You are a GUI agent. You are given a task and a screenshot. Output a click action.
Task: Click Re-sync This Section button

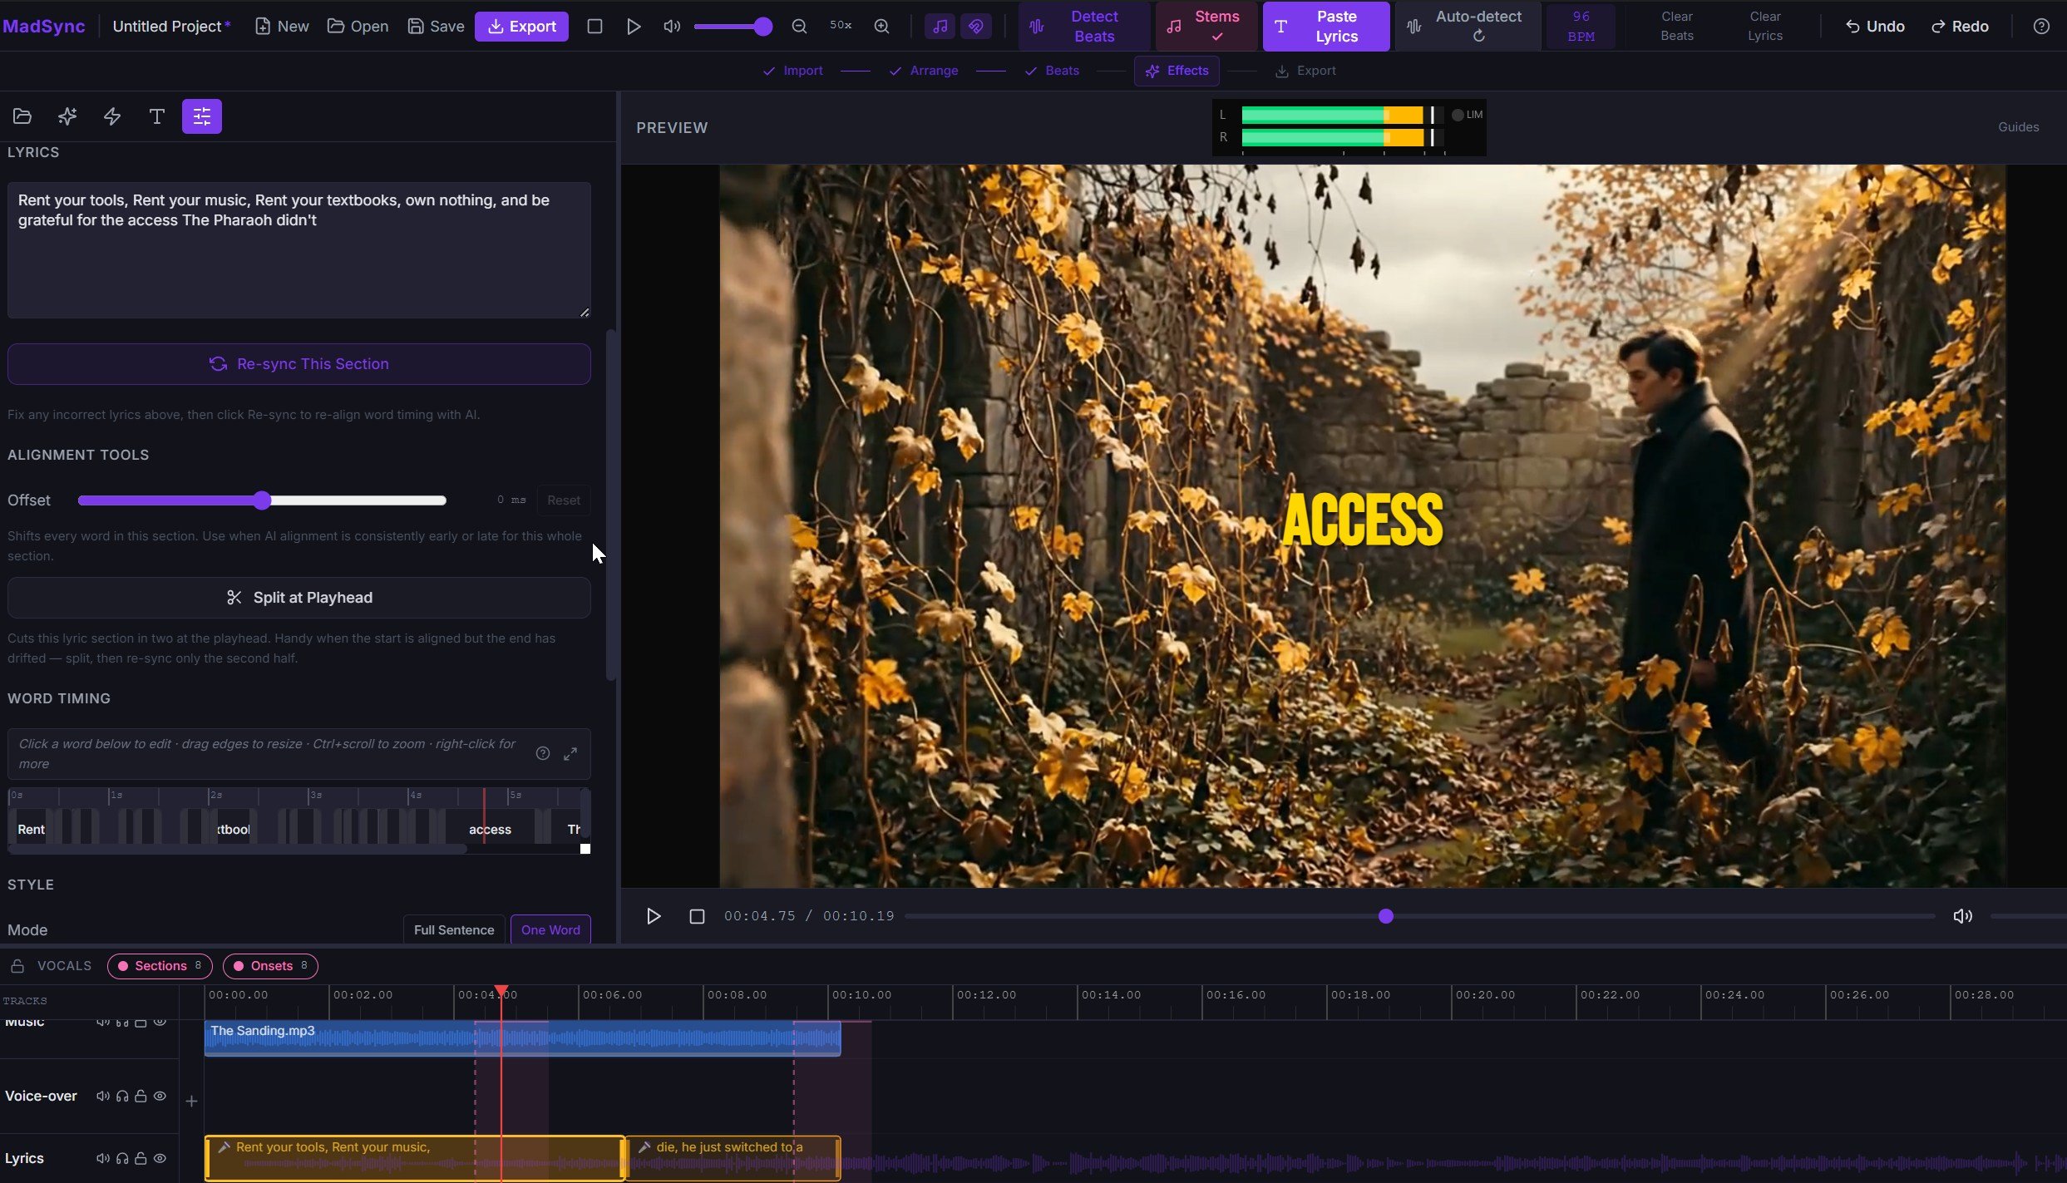[299, 364]
